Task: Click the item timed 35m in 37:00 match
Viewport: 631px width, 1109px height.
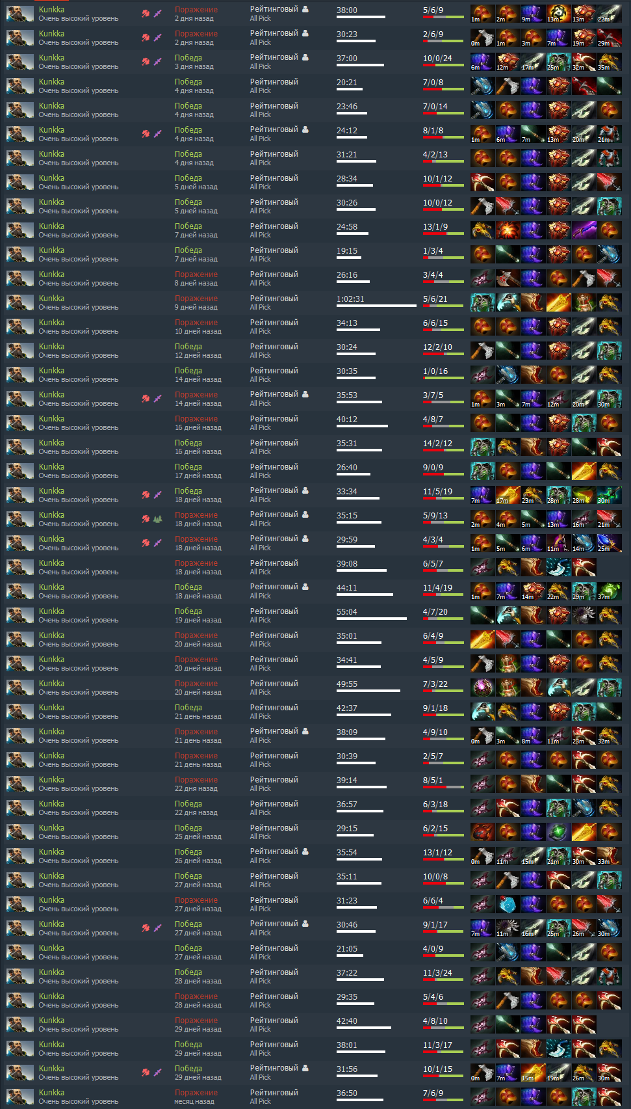Action: click(x=610, y=62)
